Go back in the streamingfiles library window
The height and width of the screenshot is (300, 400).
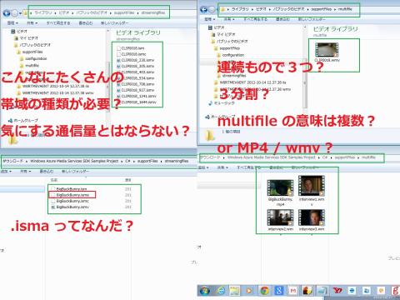tap(7, 13)
